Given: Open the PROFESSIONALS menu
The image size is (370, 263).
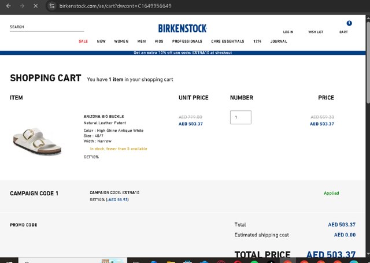Looking at the screenshot, I should coord(187,41).
